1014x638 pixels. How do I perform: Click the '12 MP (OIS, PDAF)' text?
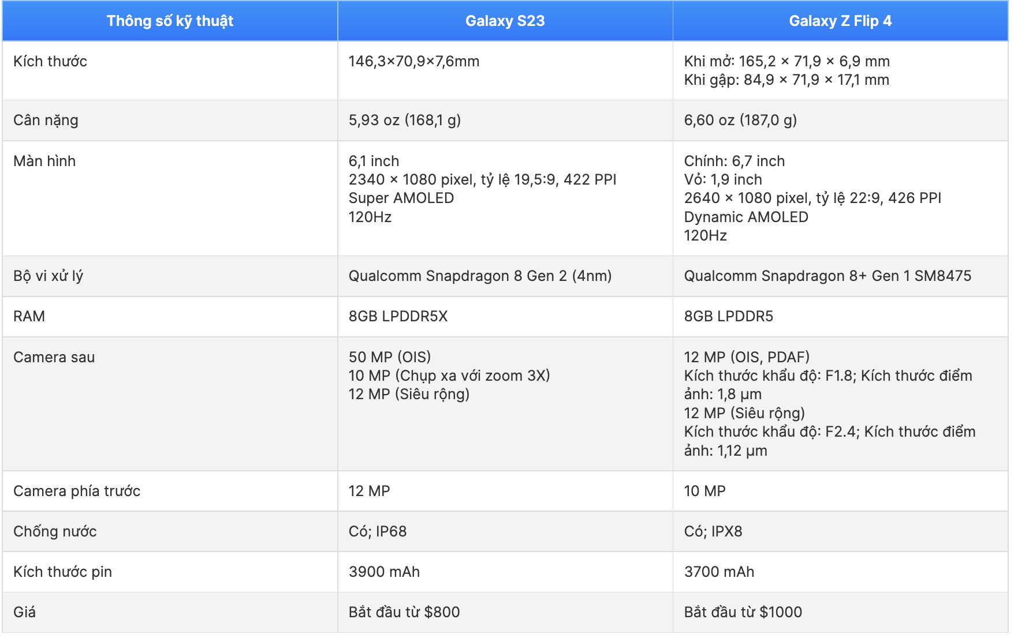point(747,357)
